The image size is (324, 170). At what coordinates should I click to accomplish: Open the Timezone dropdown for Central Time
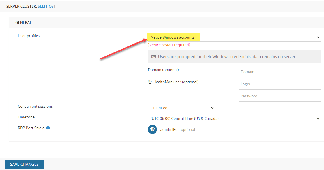click(234, 118)
